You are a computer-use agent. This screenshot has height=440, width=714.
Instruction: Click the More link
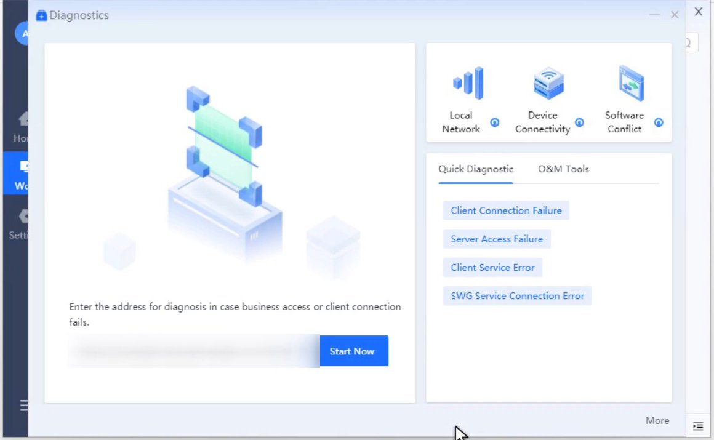click(657, 420)
